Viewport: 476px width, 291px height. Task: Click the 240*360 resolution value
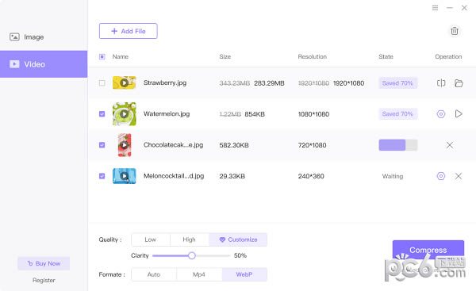pyautogui.click(x=311, y=176)
